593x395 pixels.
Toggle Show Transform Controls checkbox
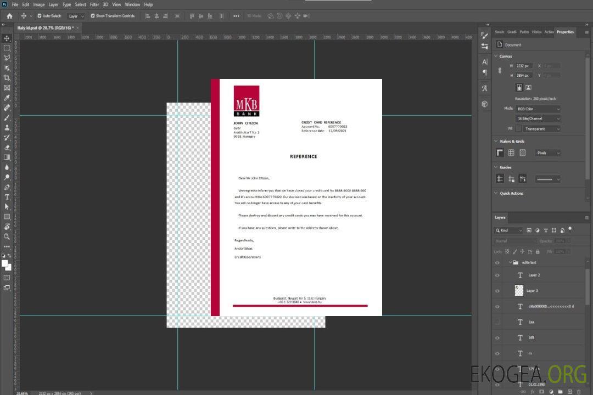click(x=93, y=16)
